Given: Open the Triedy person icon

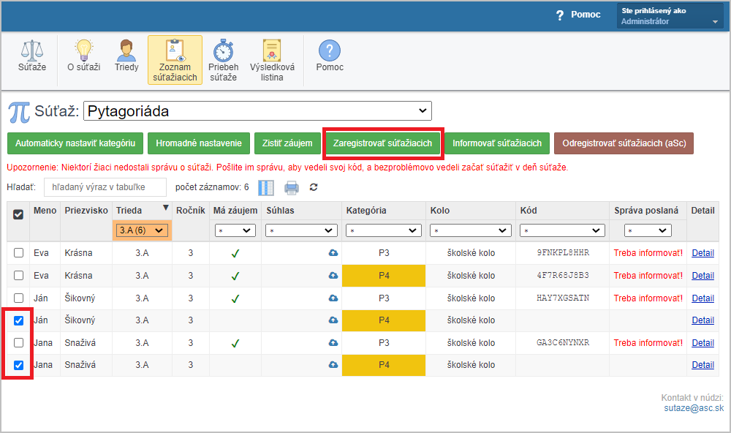Looking at the screenshot, I should pos(126,50).
